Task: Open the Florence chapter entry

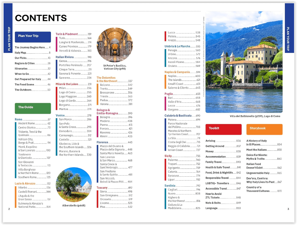Action: pos(103,142)
